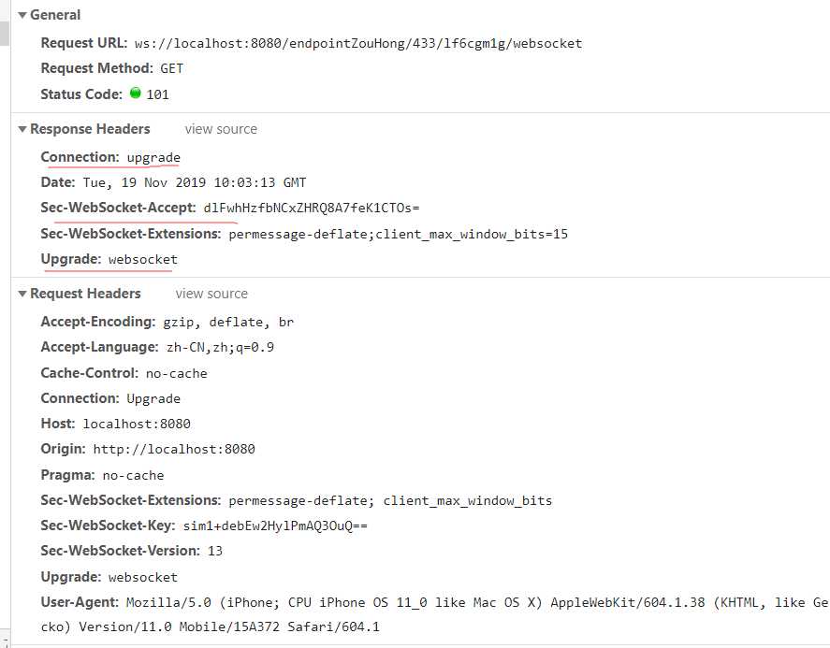Click the Sec-WebSocket-Version 13 value
Screen dimensions: 830x648
215,551
